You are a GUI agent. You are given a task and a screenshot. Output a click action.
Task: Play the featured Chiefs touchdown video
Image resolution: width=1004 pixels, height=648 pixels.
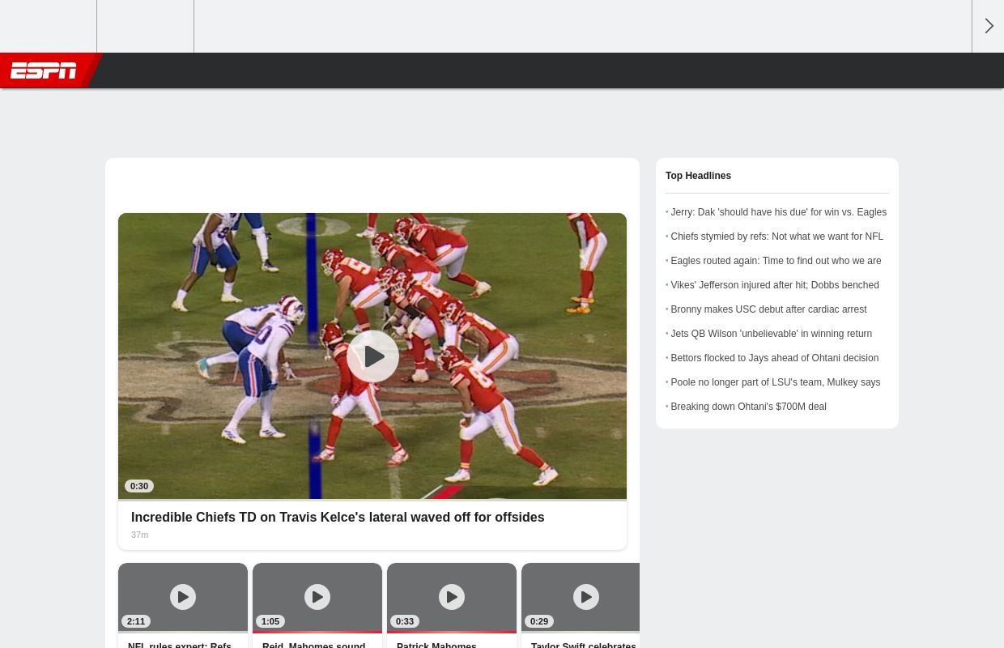(372, 356)
